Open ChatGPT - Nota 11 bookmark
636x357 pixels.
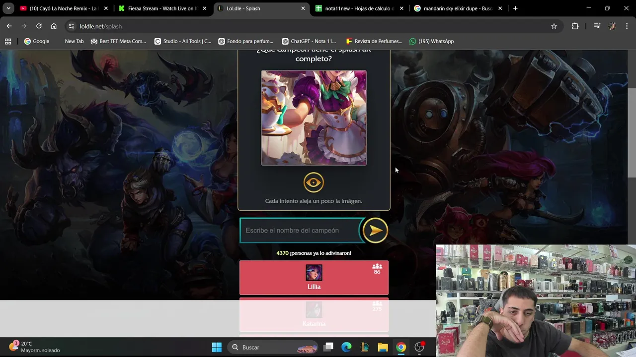click(x=309, y=41)
